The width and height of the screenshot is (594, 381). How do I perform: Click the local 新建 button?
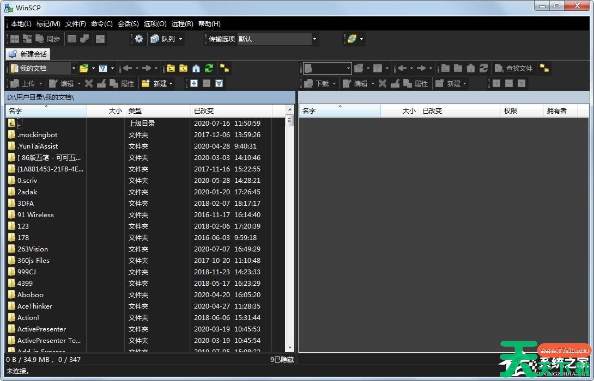(x=155, y=83)
